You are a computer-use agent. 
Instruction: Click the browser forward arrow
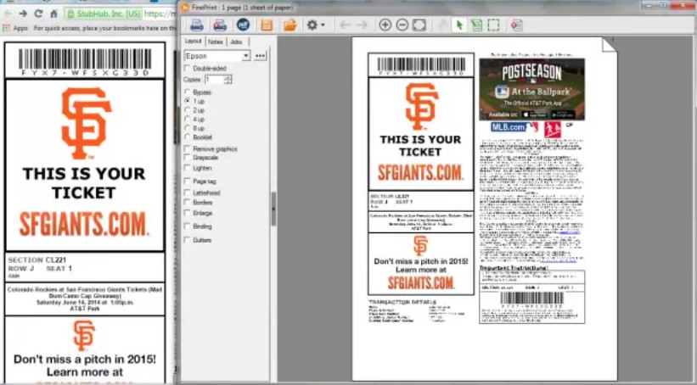23,14
